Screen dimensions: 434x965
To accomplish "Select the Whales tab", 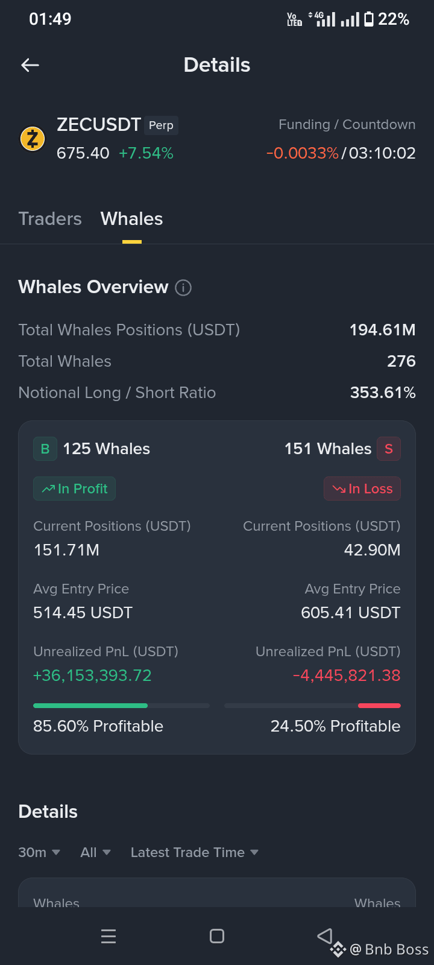I will (x=131, y=219).
